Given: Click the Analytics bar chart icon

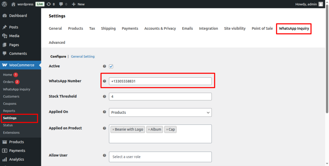Looking at the screenshot, I should pyautogui.click(x=5, y=159).
